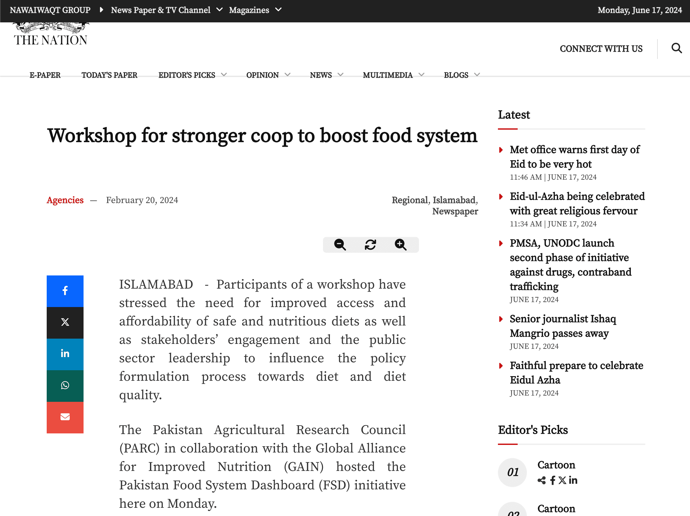Open the search magnifier icon
Viewport: 690px width, 516px height.
(x=677, y=48)
